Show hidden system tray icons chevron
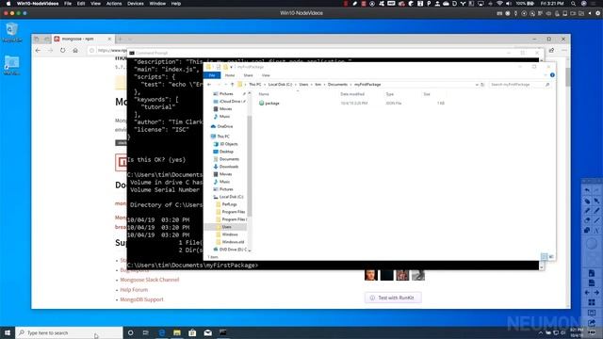The height and width of the screenshot is (339, 603). click(541, 332)
